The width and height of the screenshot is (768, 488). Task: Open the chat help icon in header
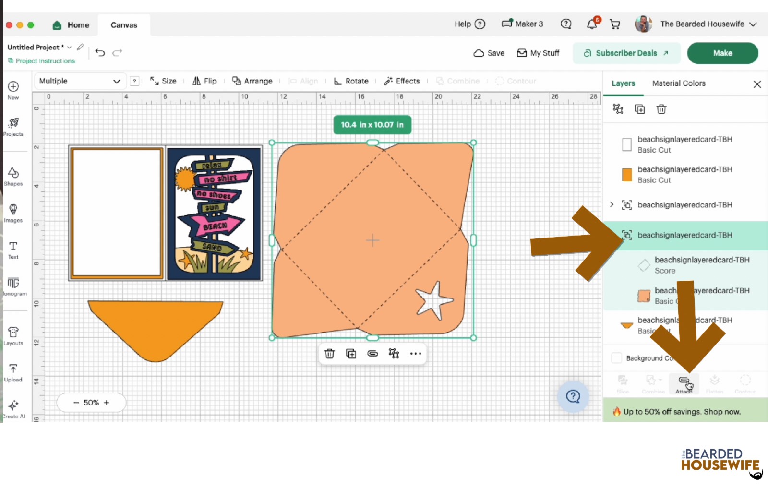point(566,24)
